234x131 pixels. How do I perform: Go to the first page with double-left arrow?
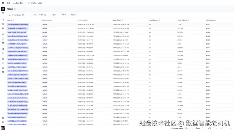[216, 128]
